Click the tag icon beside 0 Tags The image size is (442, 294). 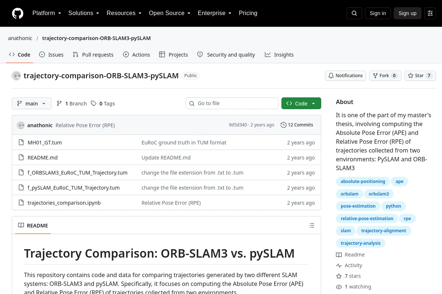pos(94,103)
